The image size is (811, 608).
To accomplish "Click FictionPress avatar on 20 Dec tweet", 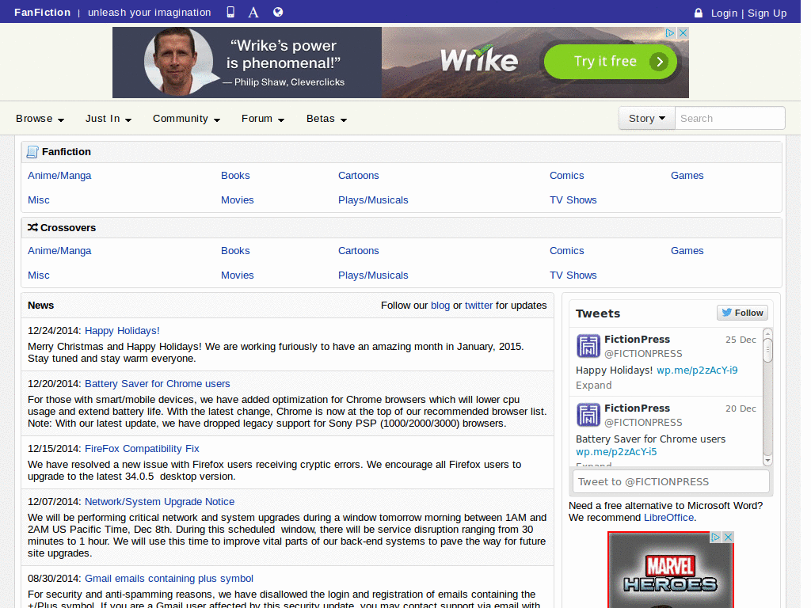I will click(588, 415).
